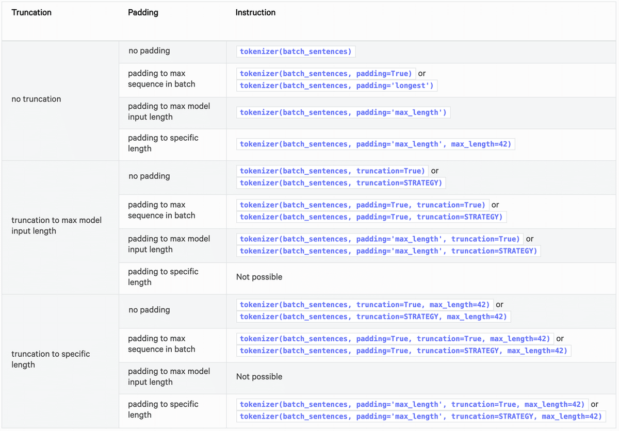Click padding=True, truncation=STRATEGY snippet without max_length
The height and width of the screenshot is (431, 619).
tap(371, 217)
